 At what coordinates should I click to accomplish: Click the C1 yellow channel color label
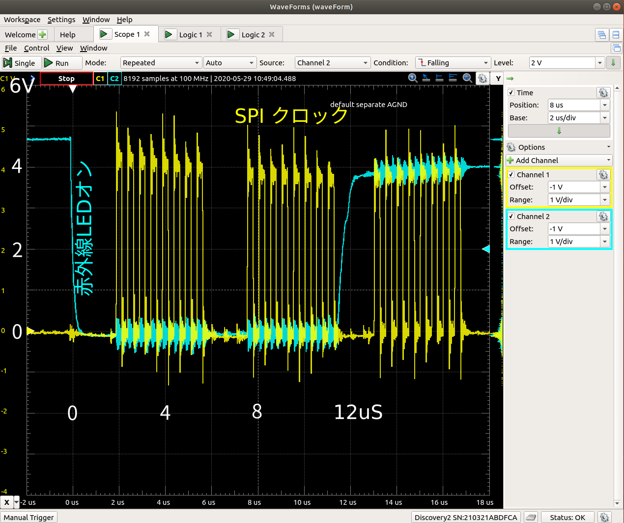point(100,79)
